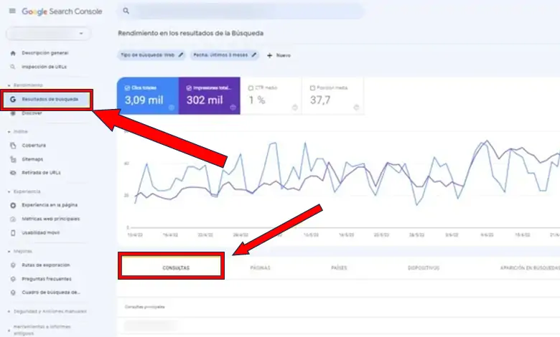Click the Cobertura pages icon
The width and height of the screenshot is (560, 337).
pyautogui.click(x=13, y=146)
